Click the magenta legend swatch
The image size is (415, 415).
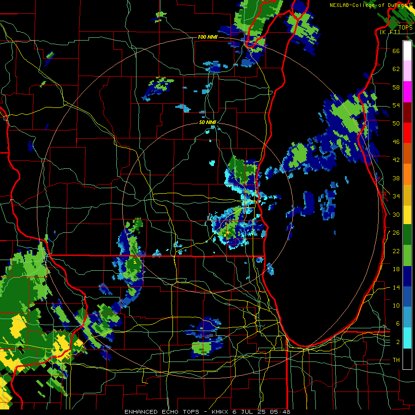pos(407,92)
